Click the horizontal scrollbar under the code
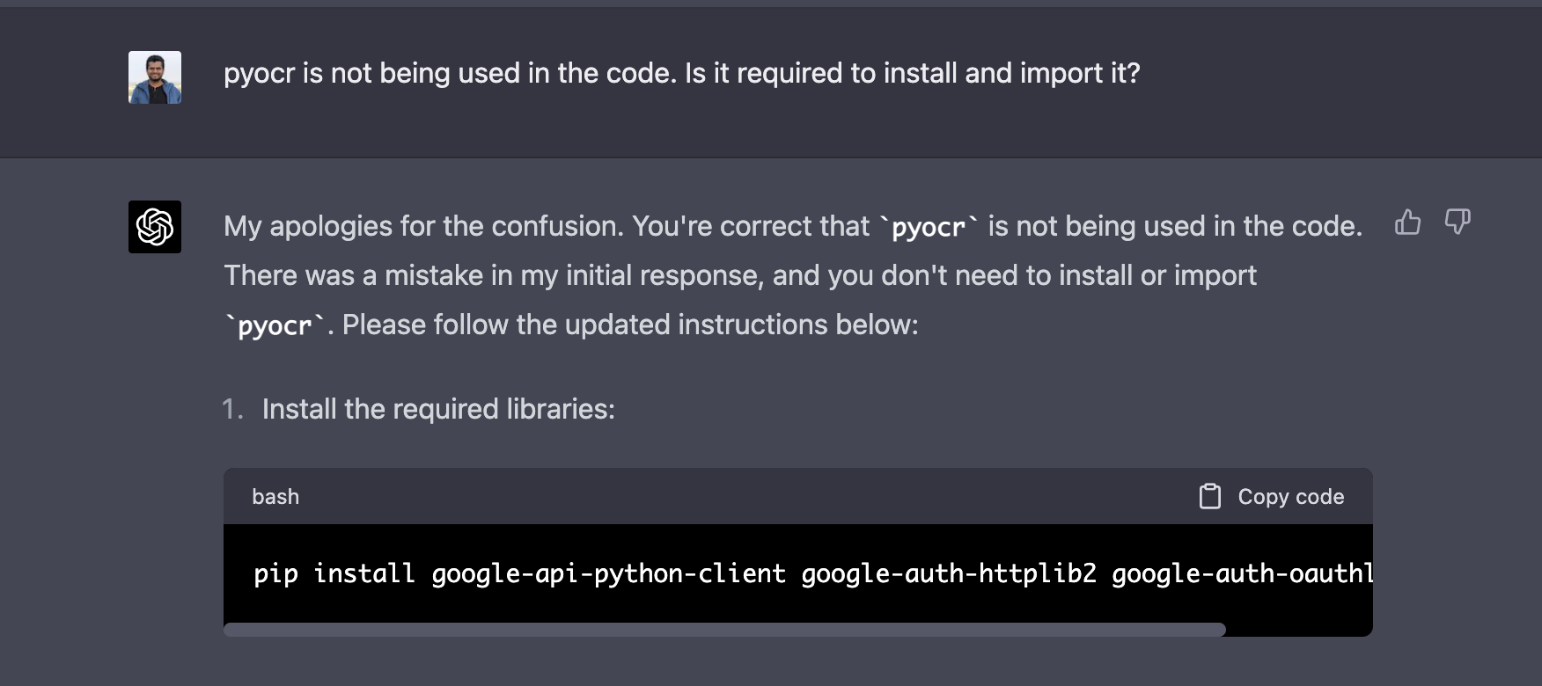 [724, 630]
